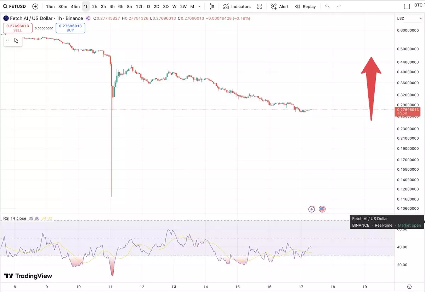Viewport: 425px width, 292px height.
Task: Click the undo arrow
Action: pyautogui.click(x=327, y=6)
